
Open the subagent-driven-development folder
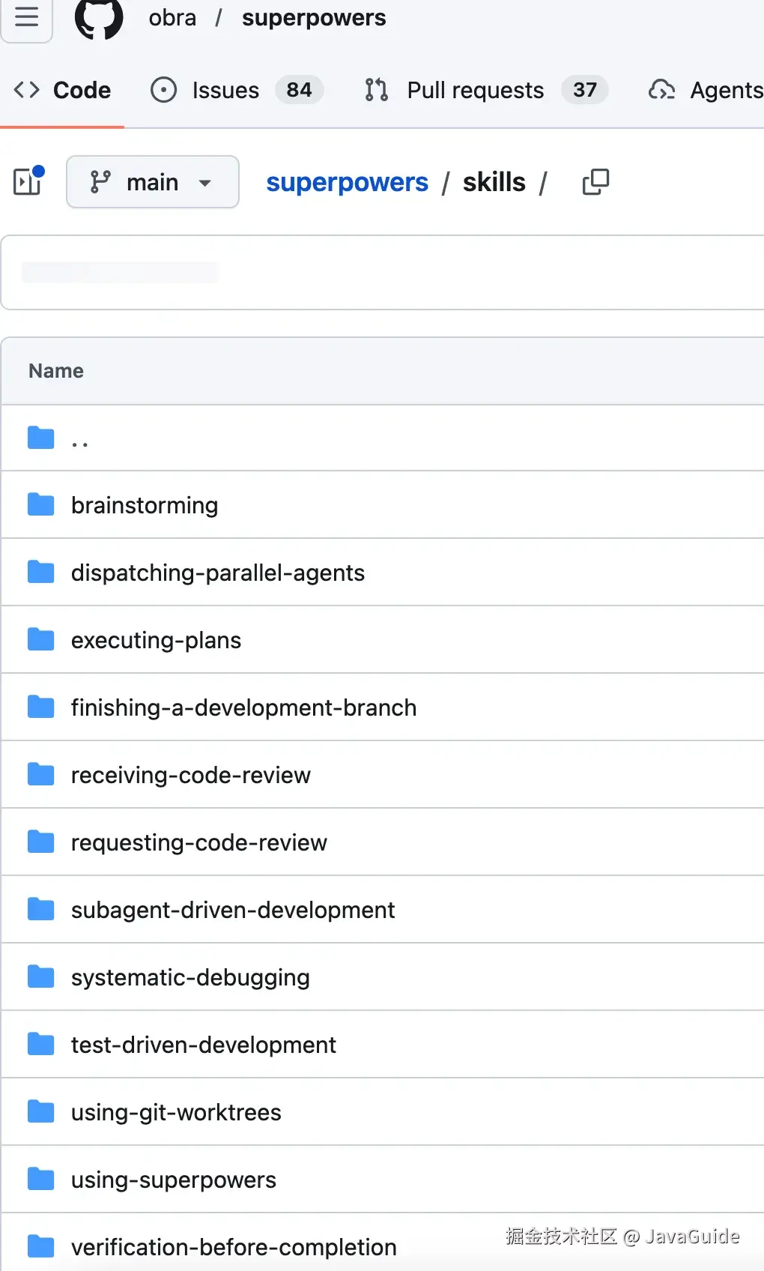coord(232,910)
